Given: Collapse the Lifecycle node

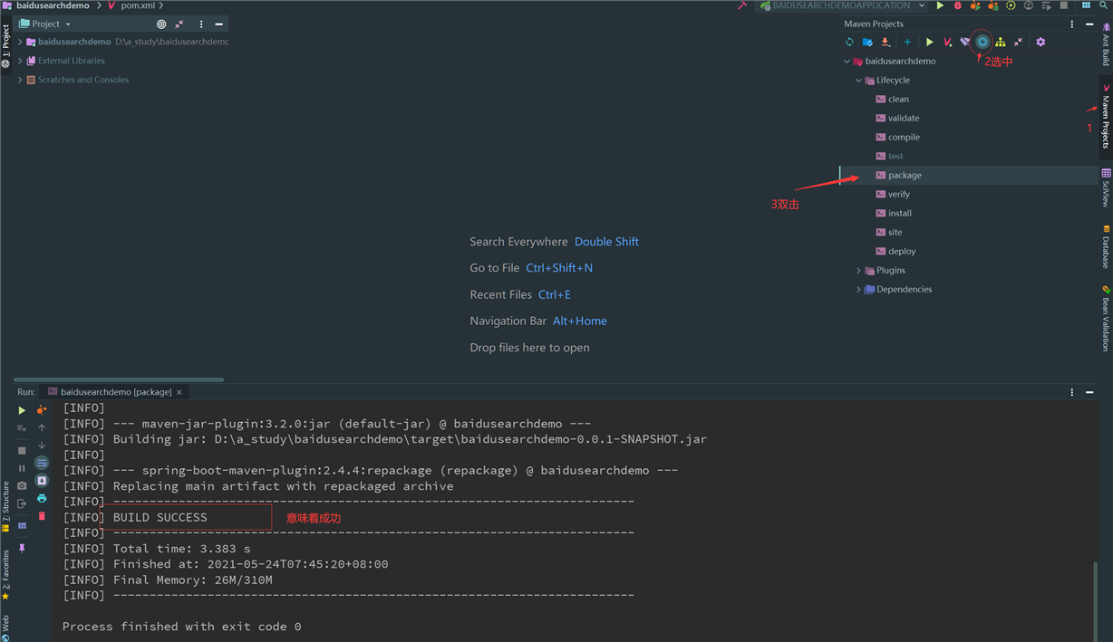Looking at the screenshot, I should click(x=858, y=81).
